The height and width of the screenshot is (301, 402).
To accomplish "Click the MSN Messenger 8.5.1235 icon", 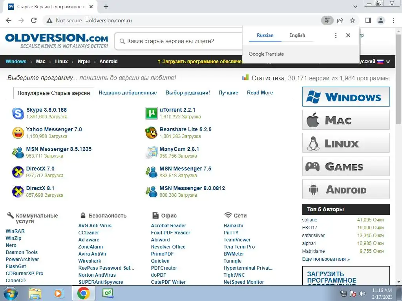I will coord(18,152).
